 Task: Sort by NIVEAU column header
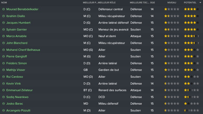[172, 3]
